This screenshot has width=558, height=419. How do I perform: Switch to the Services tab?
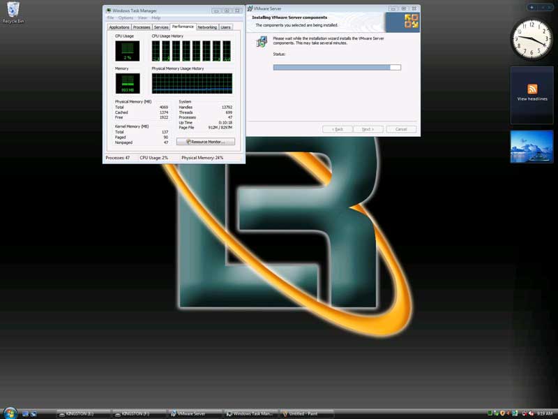coord(161,27)
